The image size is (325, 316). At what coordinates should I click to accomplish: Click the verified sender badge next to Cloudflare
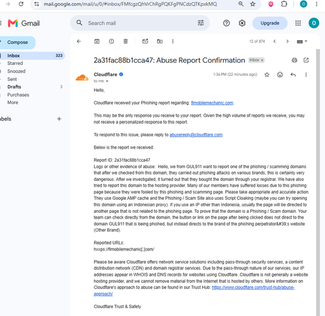[x=121, y=75]
